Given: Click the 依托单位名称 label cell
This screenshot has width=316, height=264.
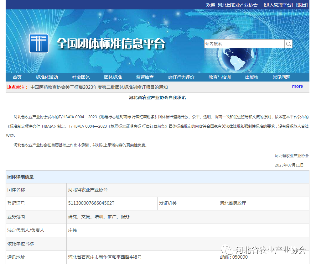Looking at the screenshot, I should tap(36, 244).
